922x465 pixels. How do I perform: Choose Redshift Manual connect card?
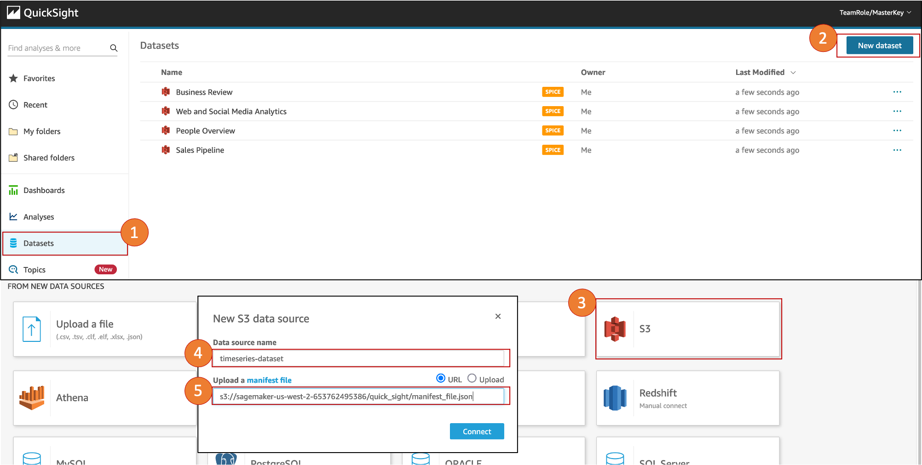pyautogui.click(x=688, y=398)
